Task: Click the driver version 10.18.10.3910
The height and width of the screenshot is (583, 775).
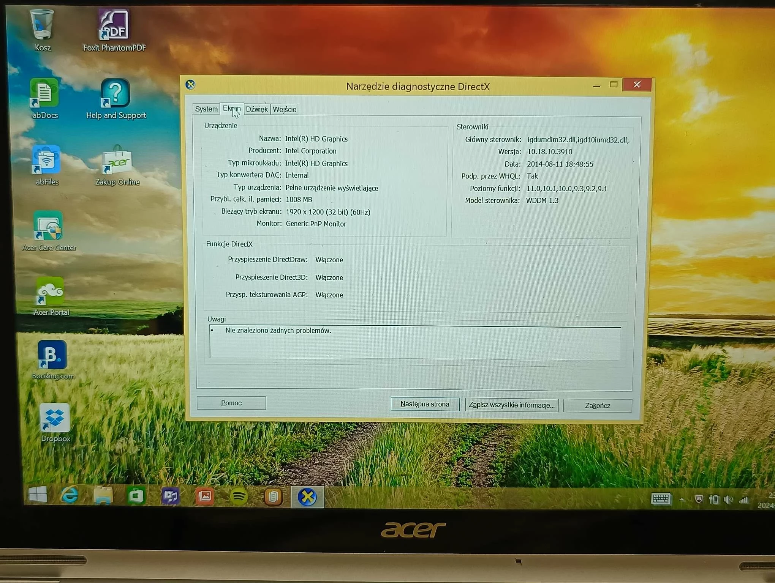Action: [549, 151]
